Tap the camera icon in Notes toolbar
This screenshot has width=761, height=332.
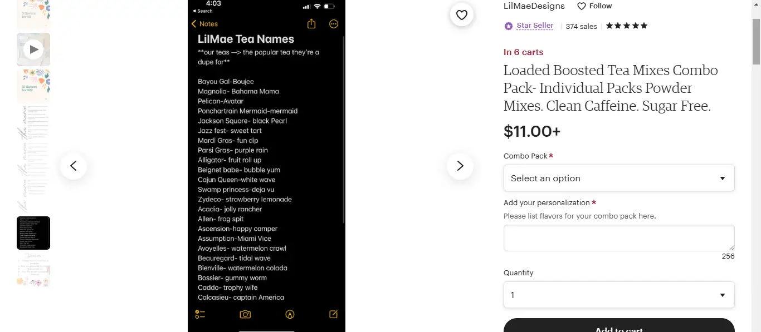[x=245, y=314]
